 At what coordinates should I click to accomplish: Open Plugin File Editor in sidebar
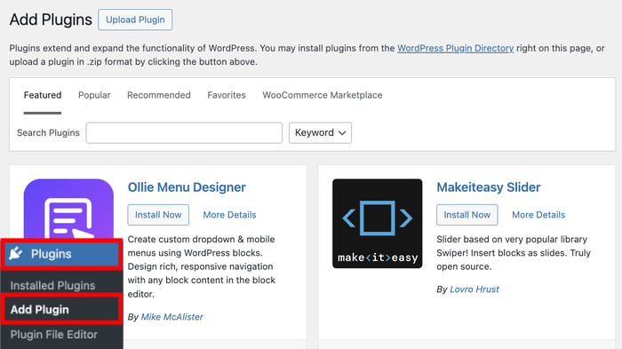pyautogui.click(x=54, y=335)
